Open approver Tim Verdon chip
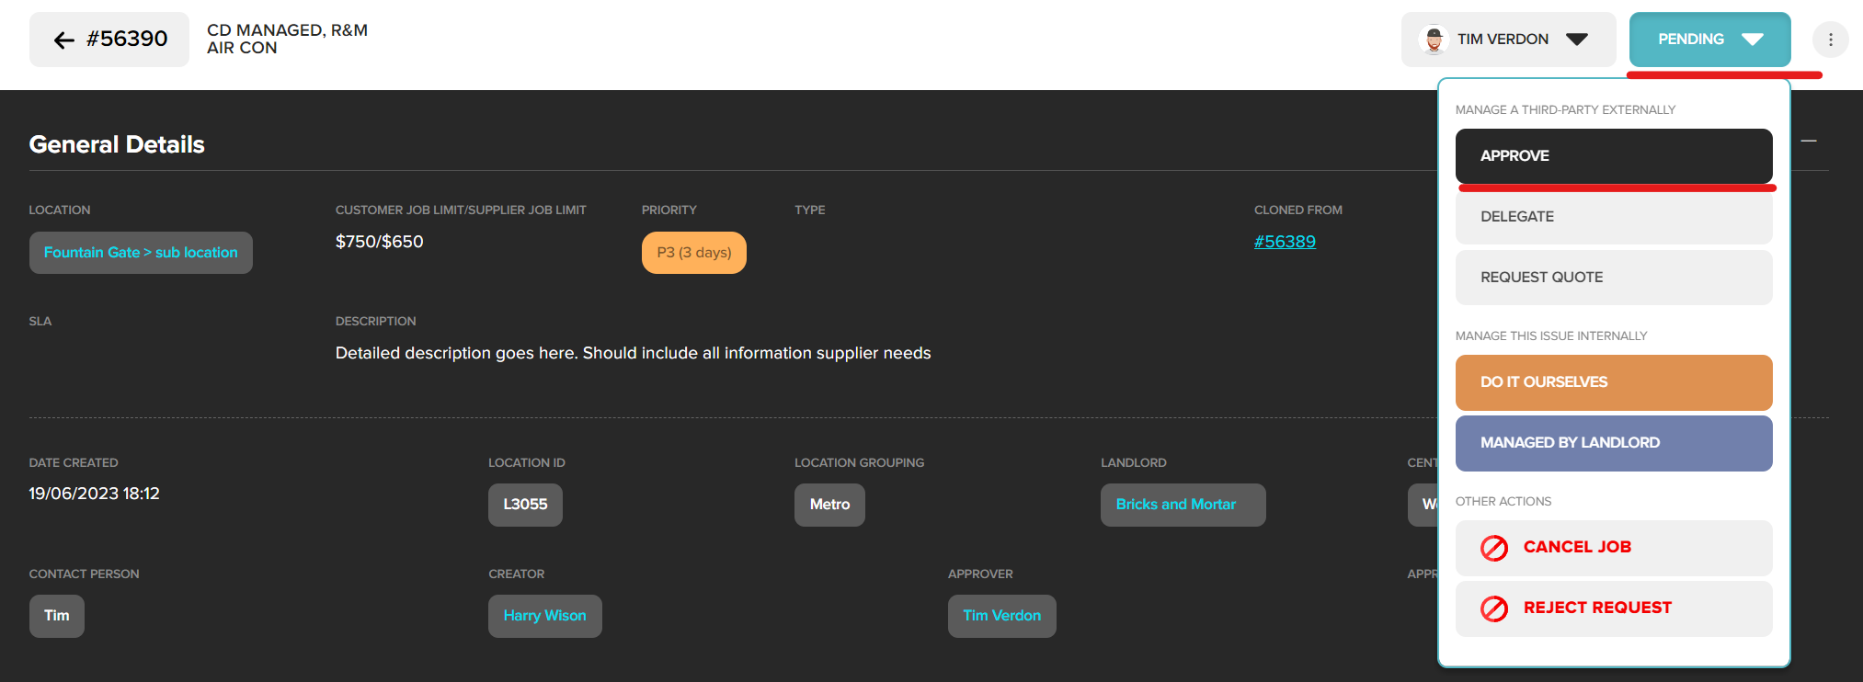This screenshot has height=682, width=1863. (1001, 616)
